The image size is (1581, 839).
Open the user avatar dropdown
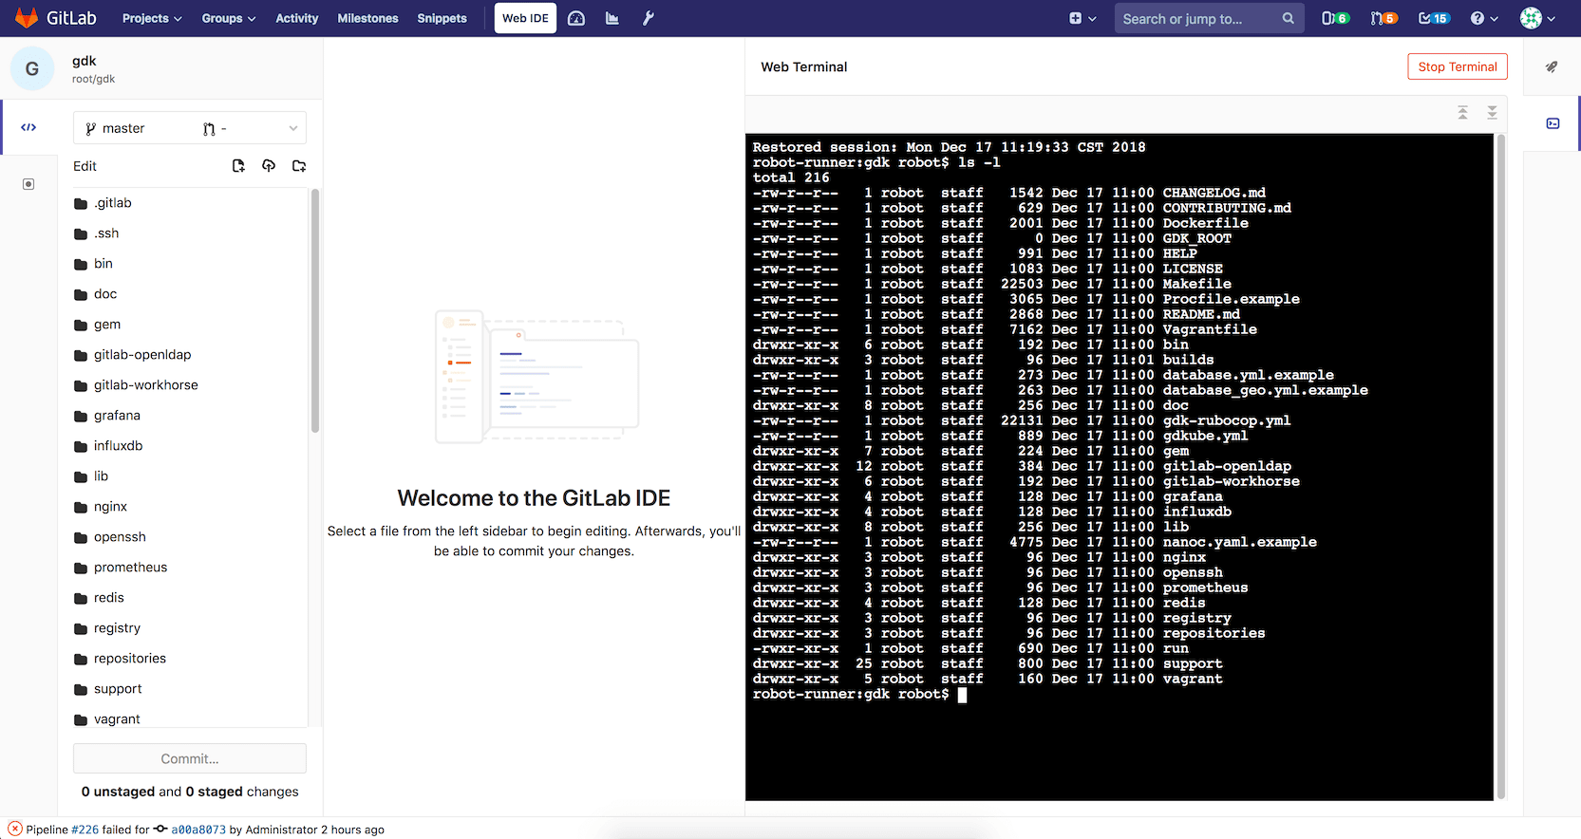[x=1537, y=18]
